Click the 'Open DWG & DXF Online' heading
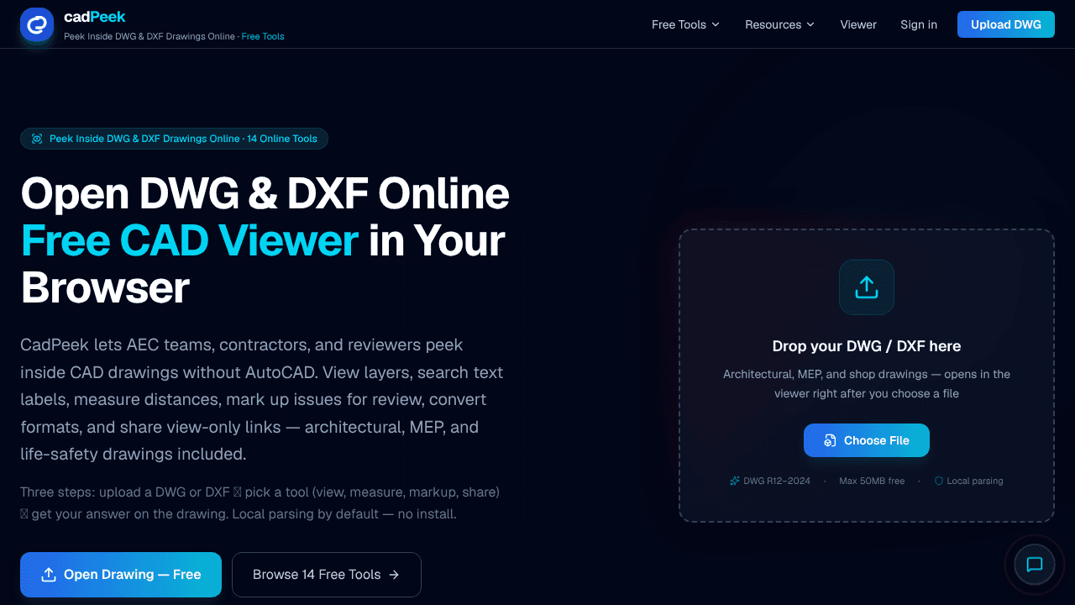The image size is (1075, 605). (x=265, y=193)
